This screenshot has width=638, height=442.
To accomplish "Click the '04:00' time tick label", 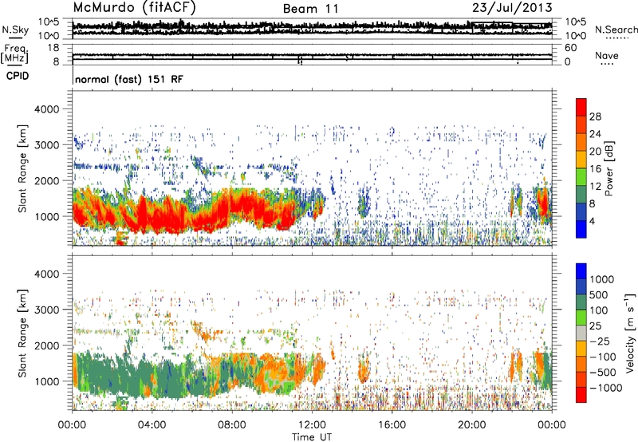I will pos(152,425).
